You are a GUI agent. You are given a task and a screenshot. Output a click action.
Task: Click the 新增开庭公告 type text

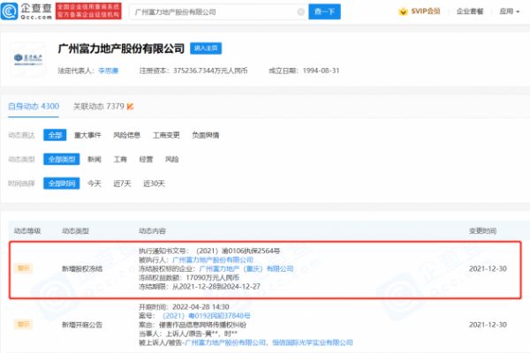[x=82, y=325]
